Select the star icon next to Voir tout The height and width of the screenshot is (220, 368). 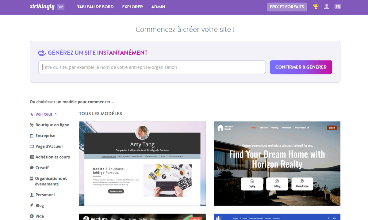click(31, 114)
